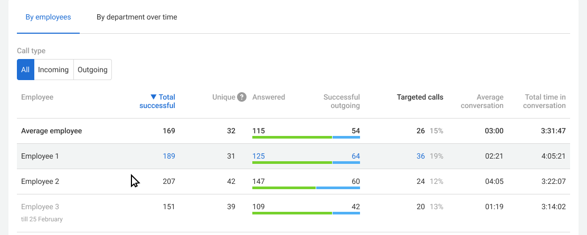Click the Unique column help question-mark icon
This screenshot has height=235, width=587.
click(242, 97)
